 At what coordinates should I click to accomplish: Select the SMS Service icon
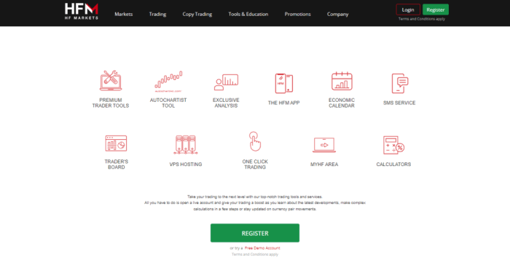[400, 84]
